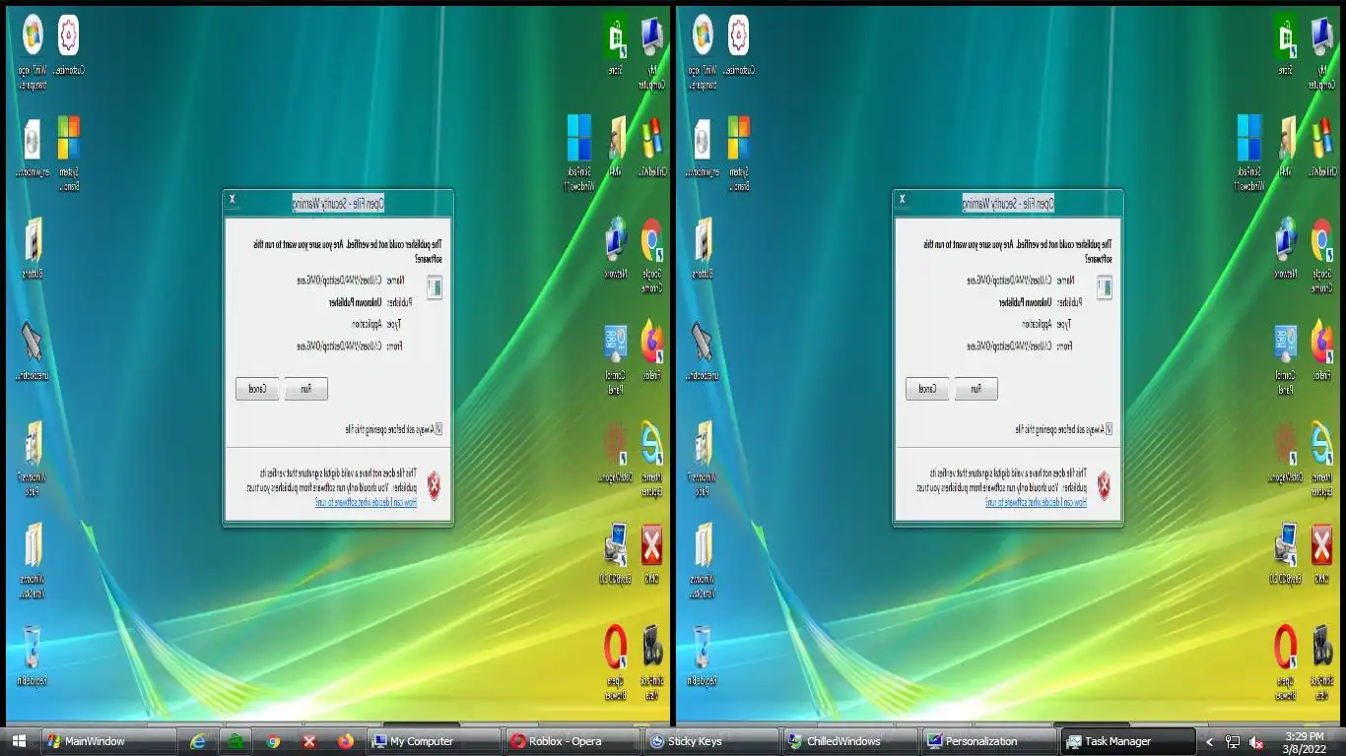The width and height of the screenshot is (1346, 756).
Task: Click Run in the right Security Warning dialog
Action: tap(976, 389)
